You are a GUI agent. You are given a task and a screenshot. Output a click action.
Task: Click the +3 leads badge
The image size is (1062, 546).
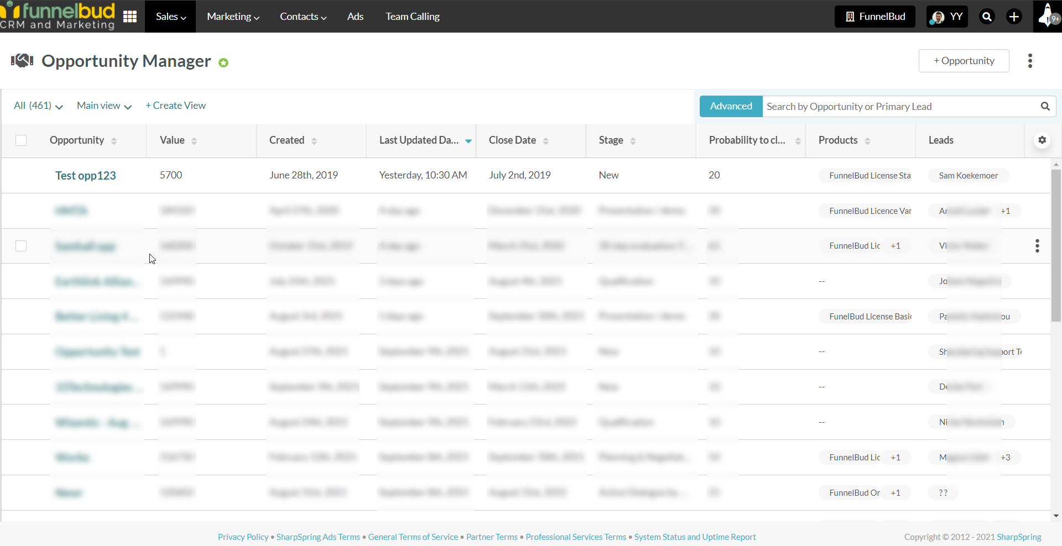pos(1006,458)
